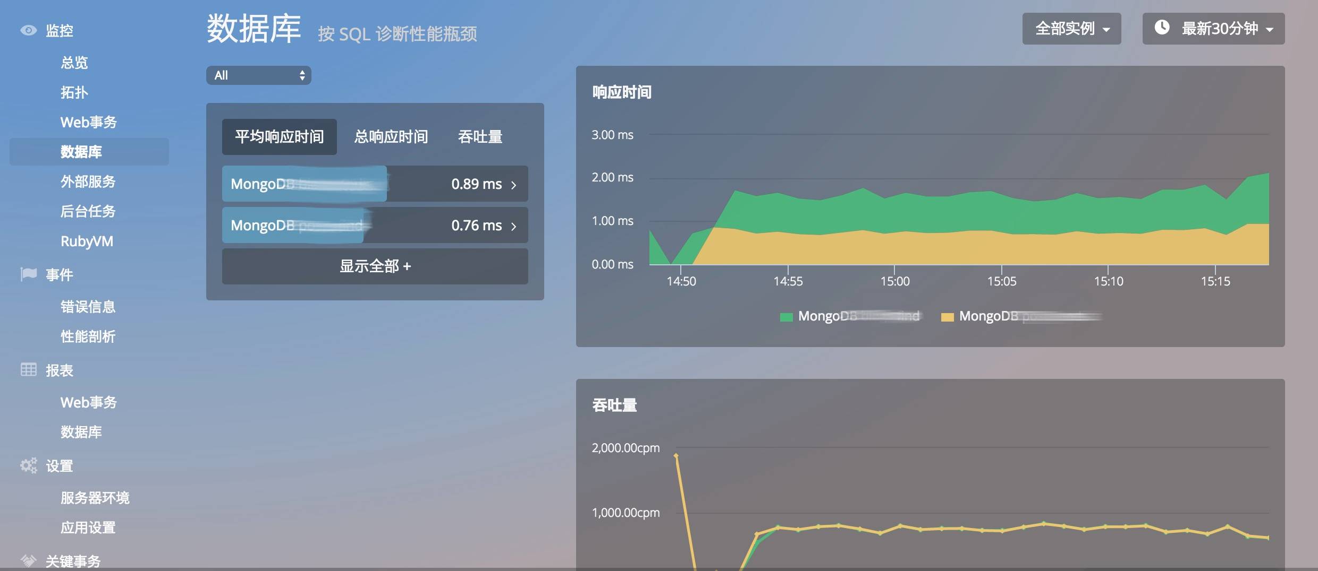1318x571 pixels.
Task: Select 数据库 under 监控
Action: pyautogui.click(x=89, y=152)
